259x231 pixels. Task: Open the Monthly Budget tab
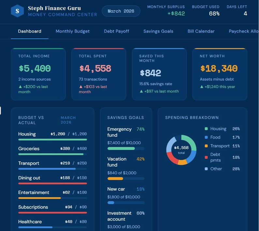(x=72, y=31)
